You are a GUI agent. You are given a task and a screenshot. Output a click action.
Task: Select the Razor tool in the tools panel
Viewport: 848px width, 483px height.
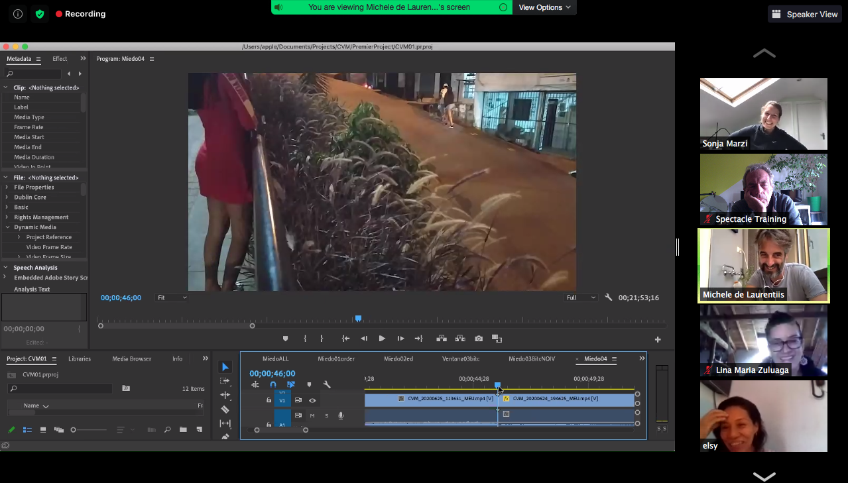(225, 409)
